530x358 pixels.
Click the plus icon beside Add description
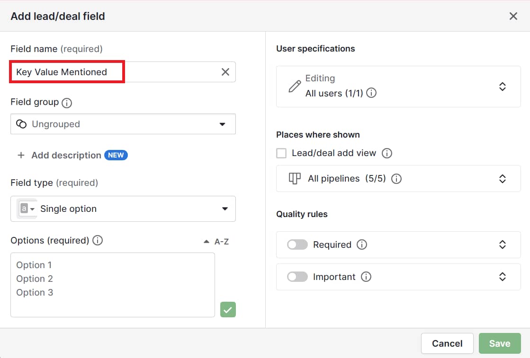click(21, 155)
